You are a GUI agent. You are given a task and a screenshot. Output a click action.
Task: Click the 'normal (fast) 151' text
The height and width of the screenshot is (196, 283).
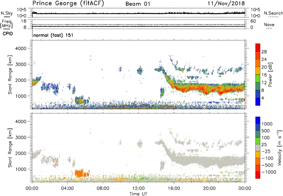[x=53, y=35]
